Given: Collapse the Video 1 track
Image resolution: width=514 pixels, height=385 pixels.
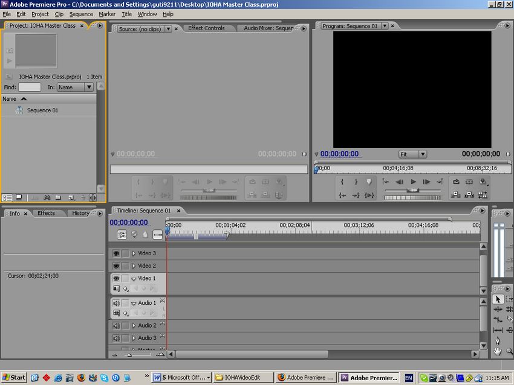Looking at the screenshot, I should pyautogui.click(x=134, y=279).
